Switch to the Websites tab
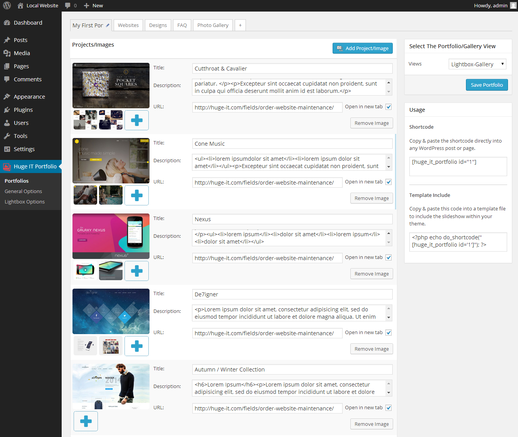This screenshot has width=518, height=437. (x=128, y=25)
